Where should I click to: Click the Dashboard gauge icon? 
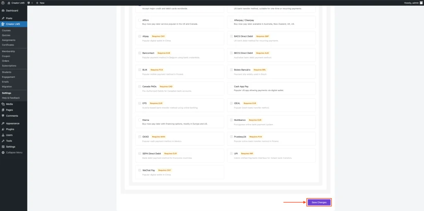click(x=3, y=10)
